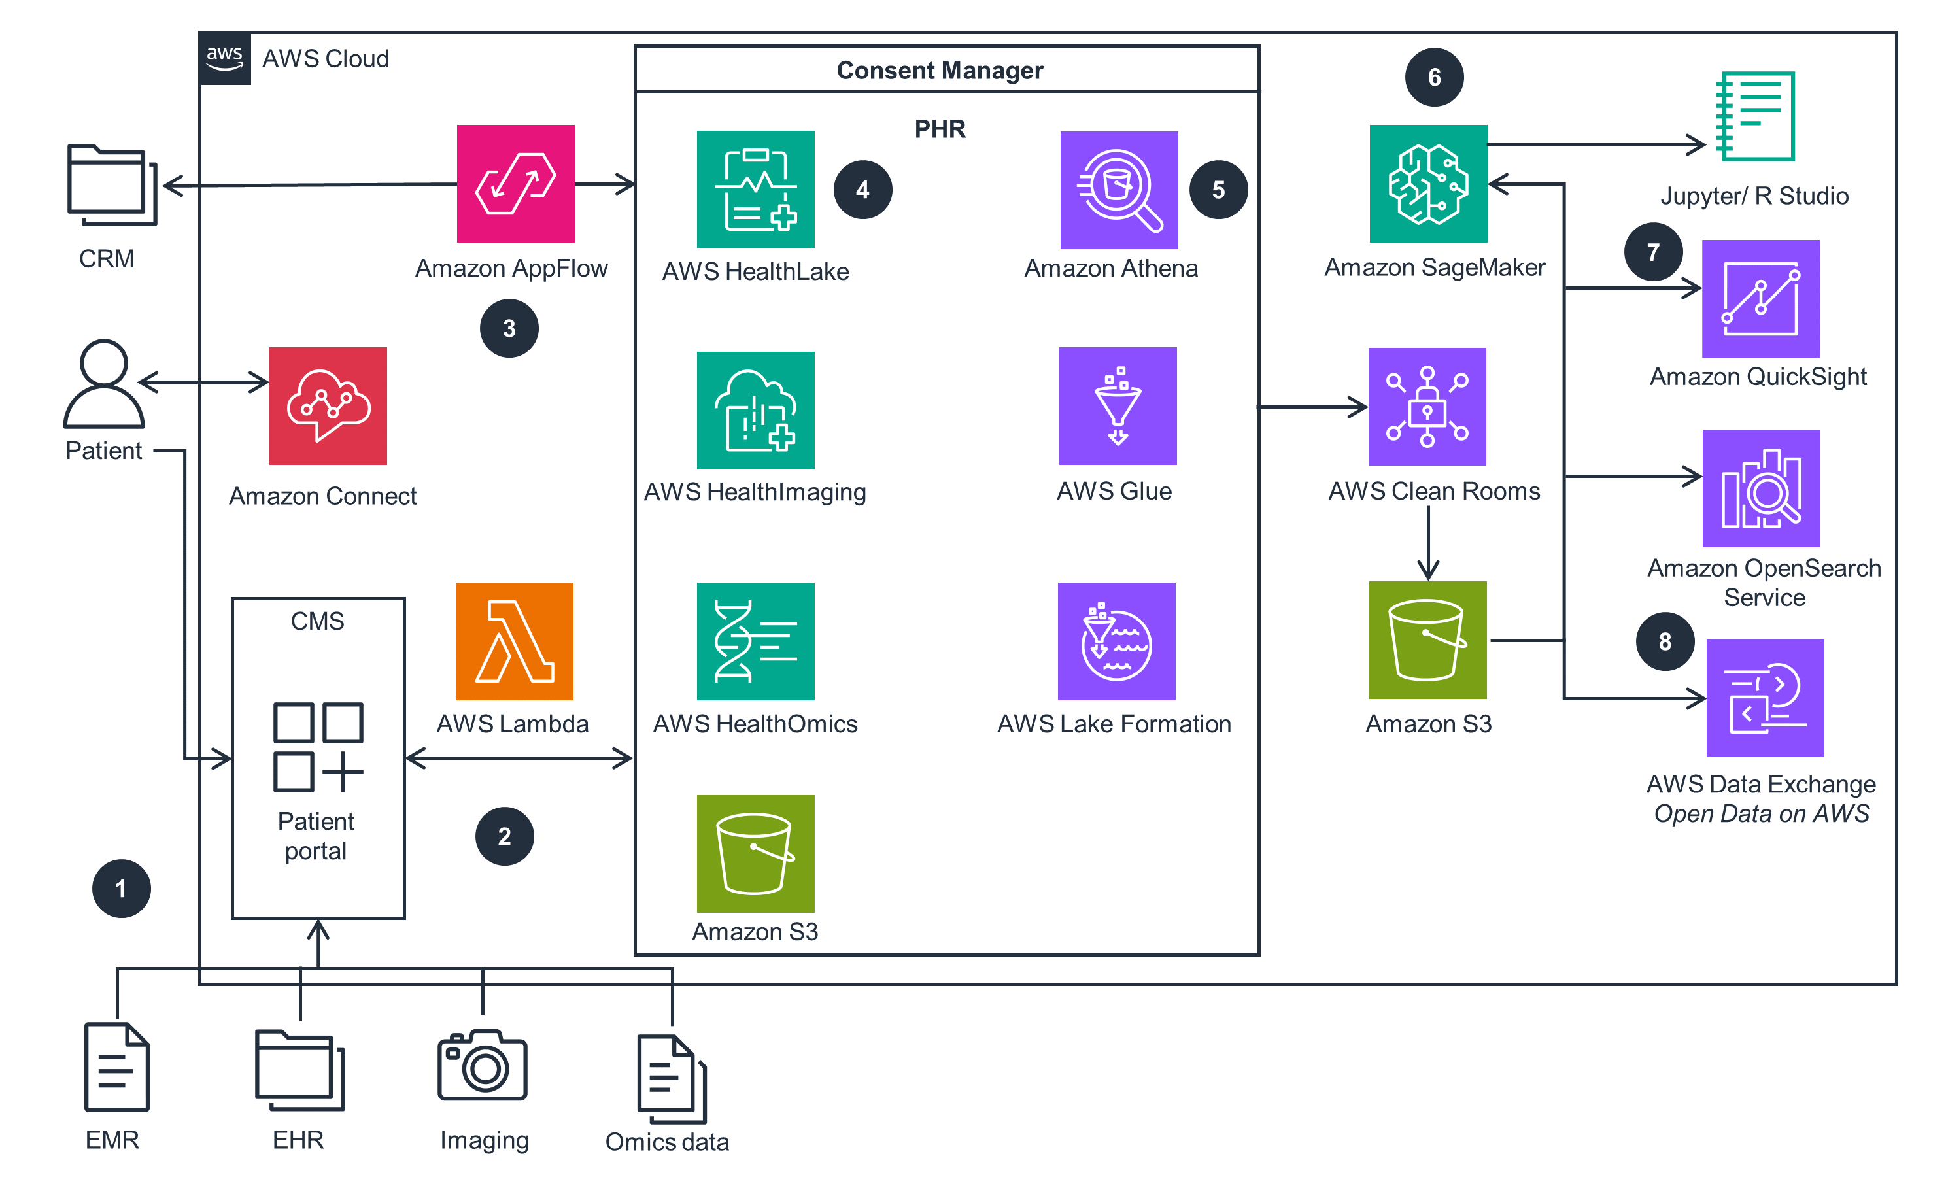Click the AWS Cloud label

point(326,59)
